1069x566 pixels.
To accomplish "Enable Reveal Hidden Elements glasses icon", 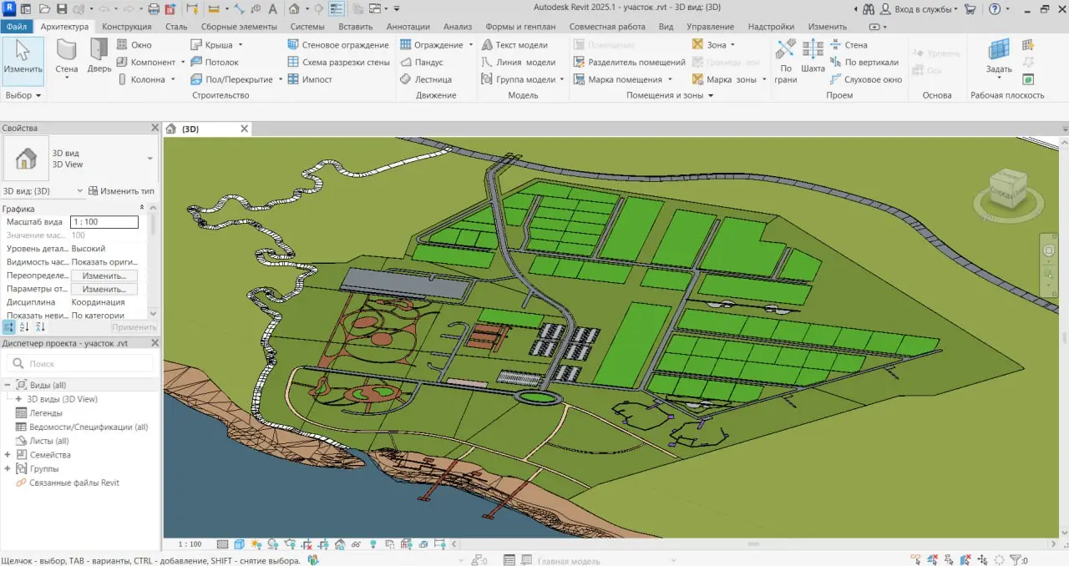I will 356,543.
